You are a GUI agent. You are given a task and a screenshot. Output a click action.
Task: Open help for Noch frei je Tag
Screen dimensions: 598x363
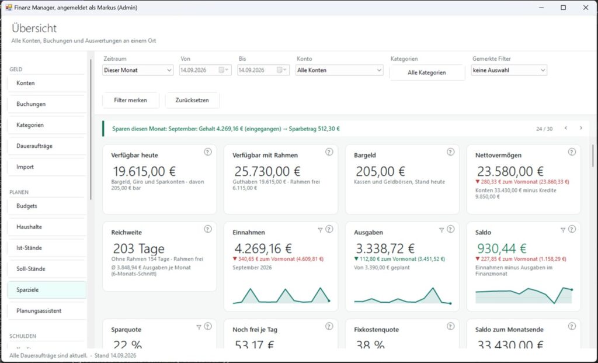click(x=329, y=326)
